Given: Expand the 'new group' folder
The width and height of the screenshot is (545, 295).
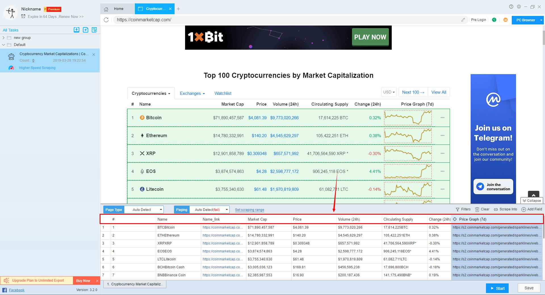Looking at the screenshot, I should 3,37.
